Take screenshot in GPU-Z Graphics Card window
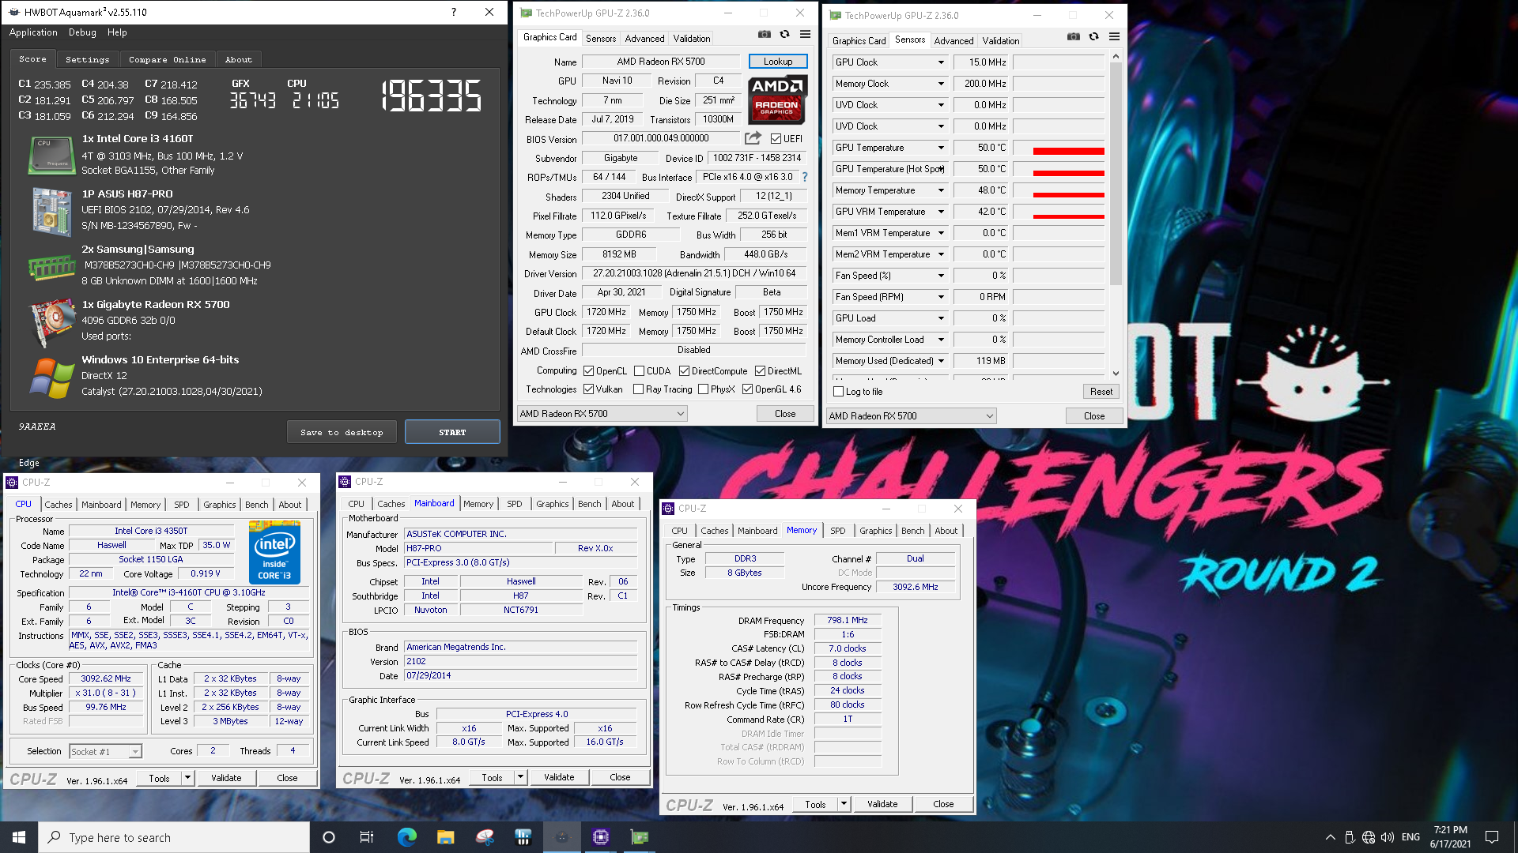Image resolution: width=1518 pixels, height=853 pixels. (764, 34)
